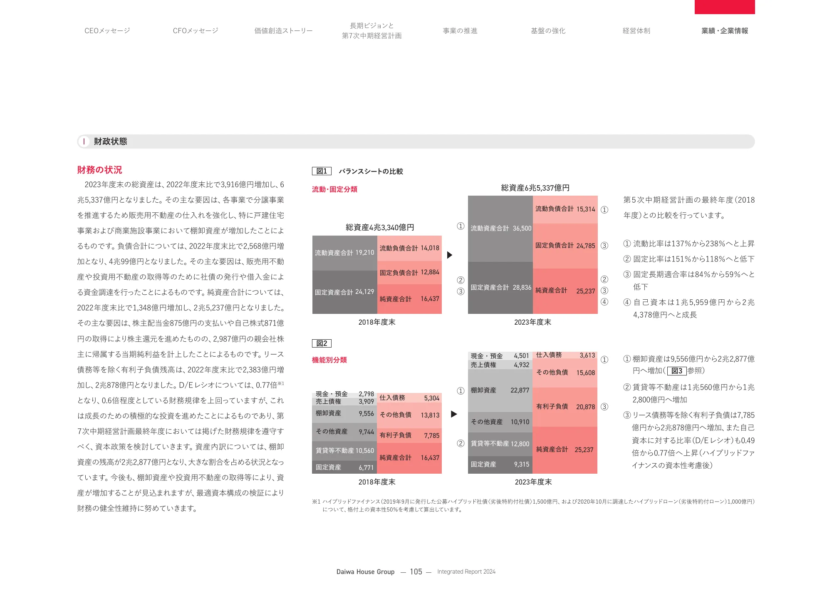Open the CEOメッセージ tab

point(107,31)
